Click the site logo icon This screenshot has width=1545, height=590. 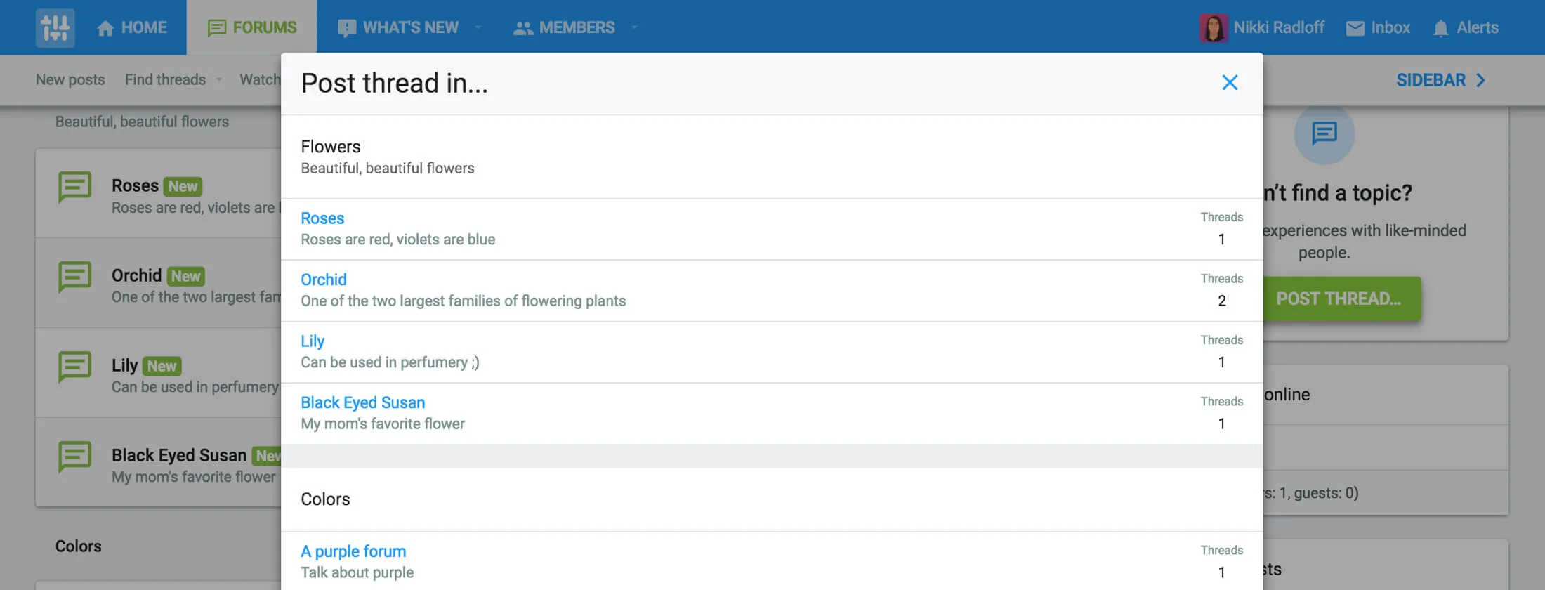point(55,28)
